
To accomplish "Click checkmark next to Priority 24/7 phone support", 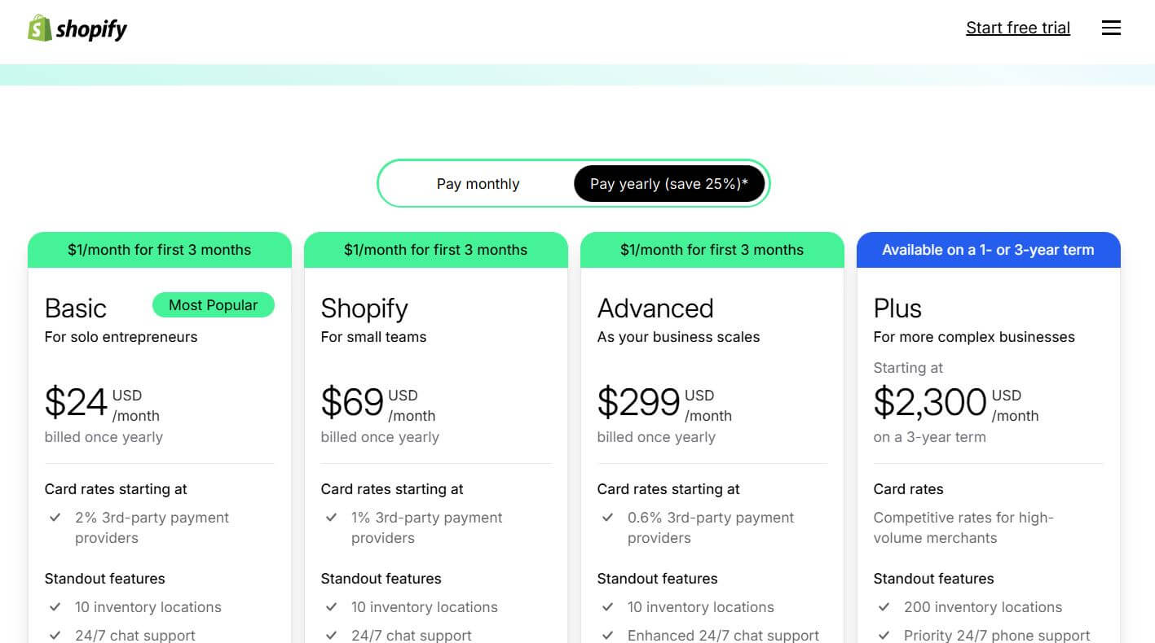I will [884, 635].
